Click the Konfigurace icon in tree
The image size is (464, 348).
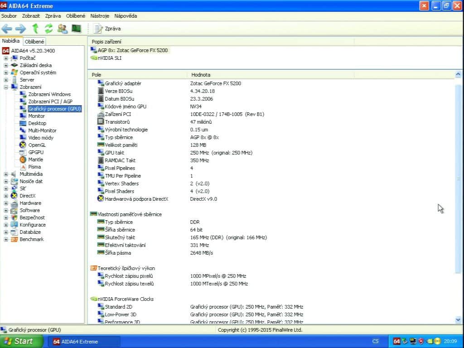click(14, 225)
